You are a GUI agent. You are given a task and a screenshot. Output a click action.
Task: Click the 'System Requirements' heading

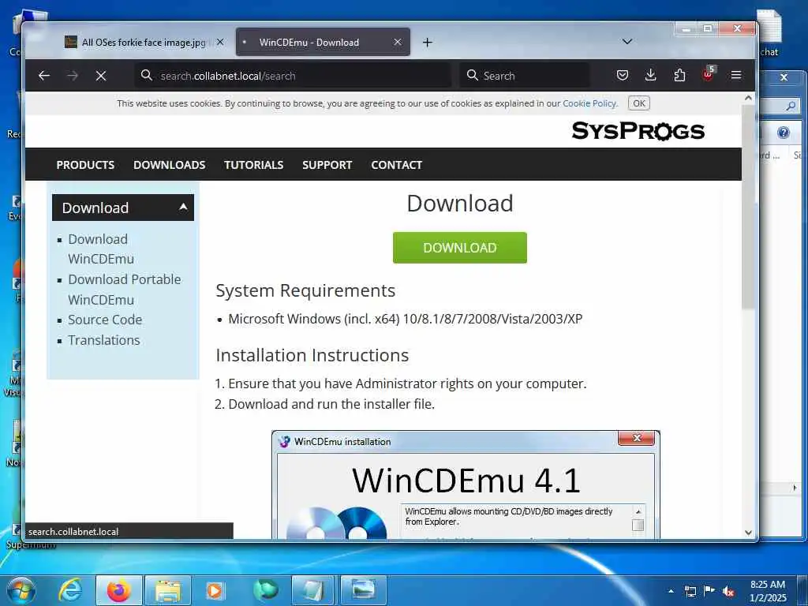305,290
